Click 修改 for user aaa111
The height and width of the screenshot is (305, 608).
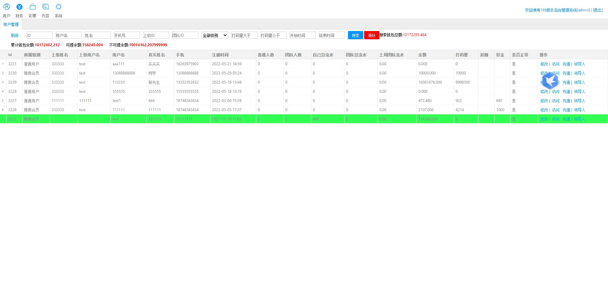[544, 64]
